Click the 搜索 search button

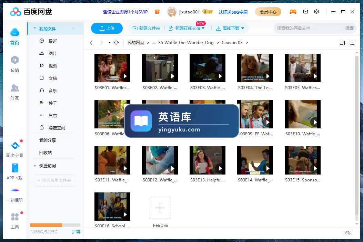click(x=349, y=28)
